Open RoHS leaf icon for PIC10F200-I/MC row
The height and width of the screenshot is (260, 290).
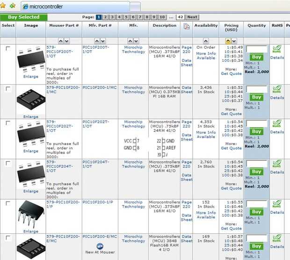[277, 89]
